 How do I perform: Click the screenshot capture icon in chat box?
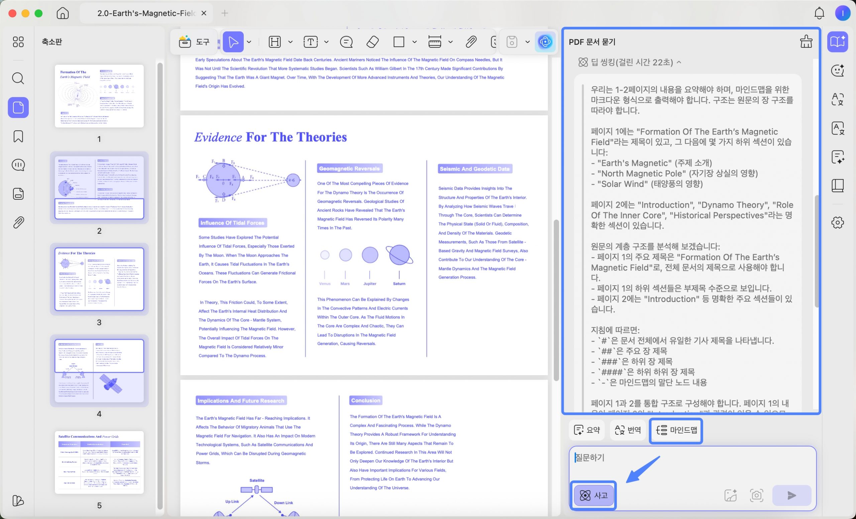tap(756, 495)
